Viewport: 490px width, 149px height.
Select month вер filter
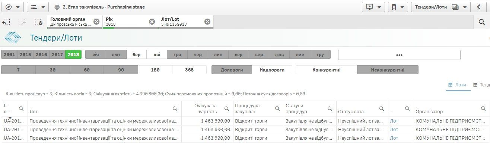pyautogui.click(x=259, y=55)
